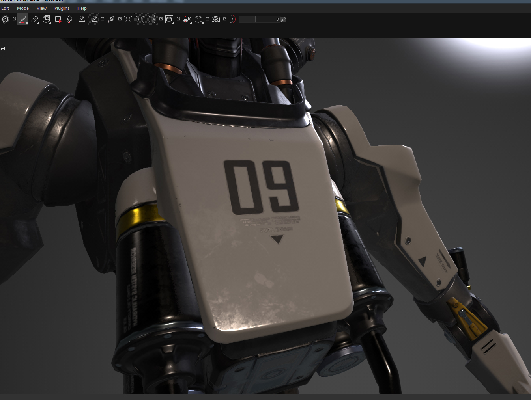Click the undock icon before the screenshot camera
Viewport: 531px width, 400px height.
[208, 19]
